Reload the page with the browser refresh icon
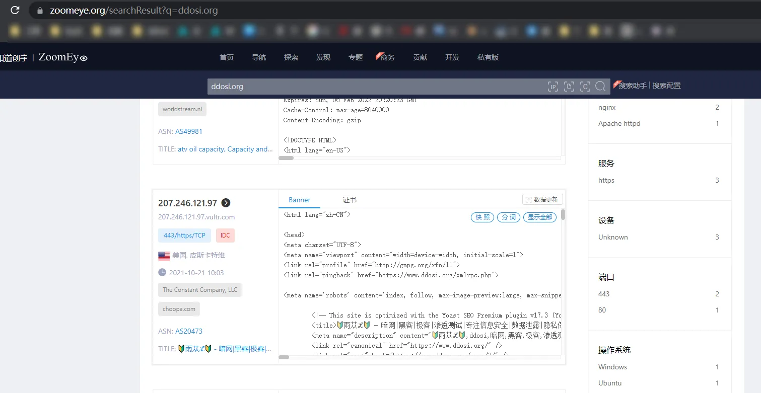The image size is (761, 393). [15, 10]
